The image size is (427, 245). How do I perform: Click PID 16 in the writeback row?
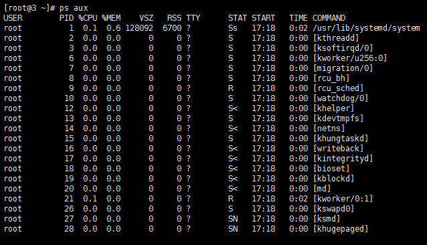tap(69, 149)
